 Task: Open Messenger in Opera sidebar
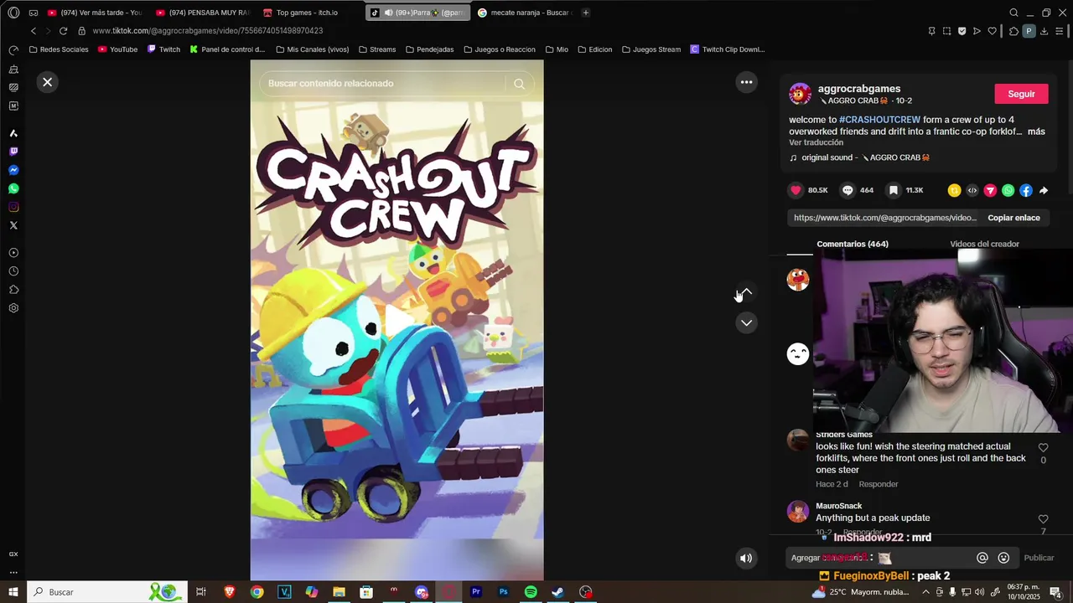click(x=13, y=170)
